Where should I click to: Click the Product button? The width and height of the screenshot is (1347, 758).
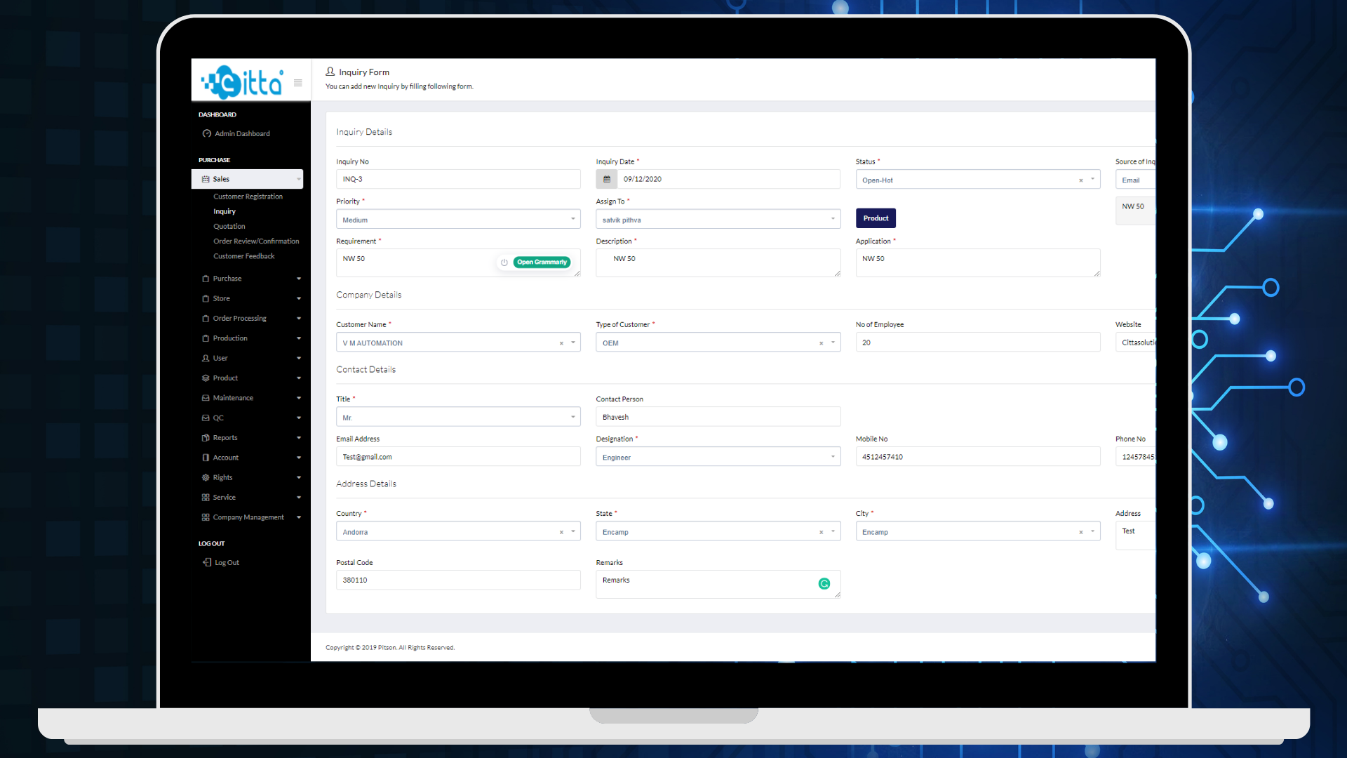[876, 218]
